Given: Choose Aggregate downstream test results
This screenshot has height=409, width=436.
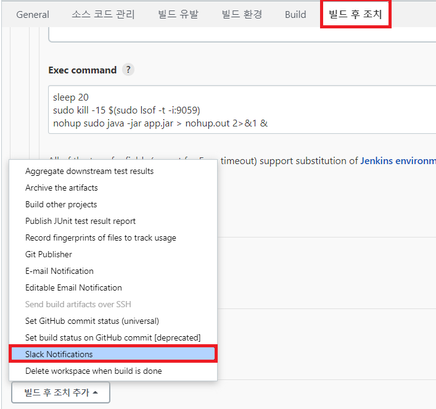Looking at the screenshot, I should point(113,171).
